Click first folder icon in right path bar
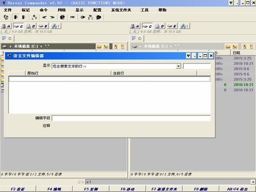256x192 pixels. [x=228, y=47]
